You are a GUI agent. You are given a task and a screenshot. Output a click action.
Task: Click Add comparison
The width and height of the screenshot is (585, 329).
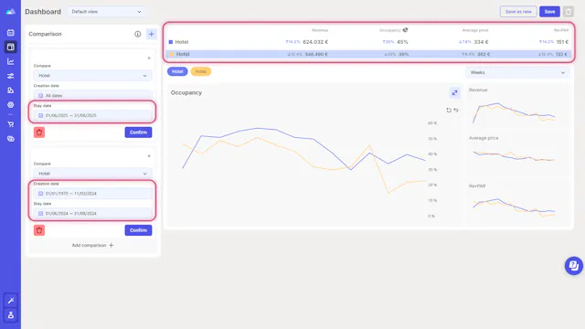[92, 245]
